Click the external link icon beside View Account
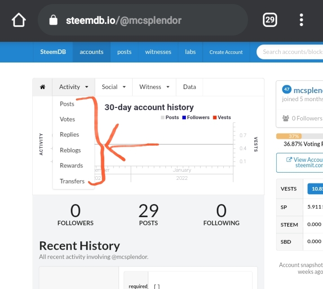323x289 pixels. 289,160
